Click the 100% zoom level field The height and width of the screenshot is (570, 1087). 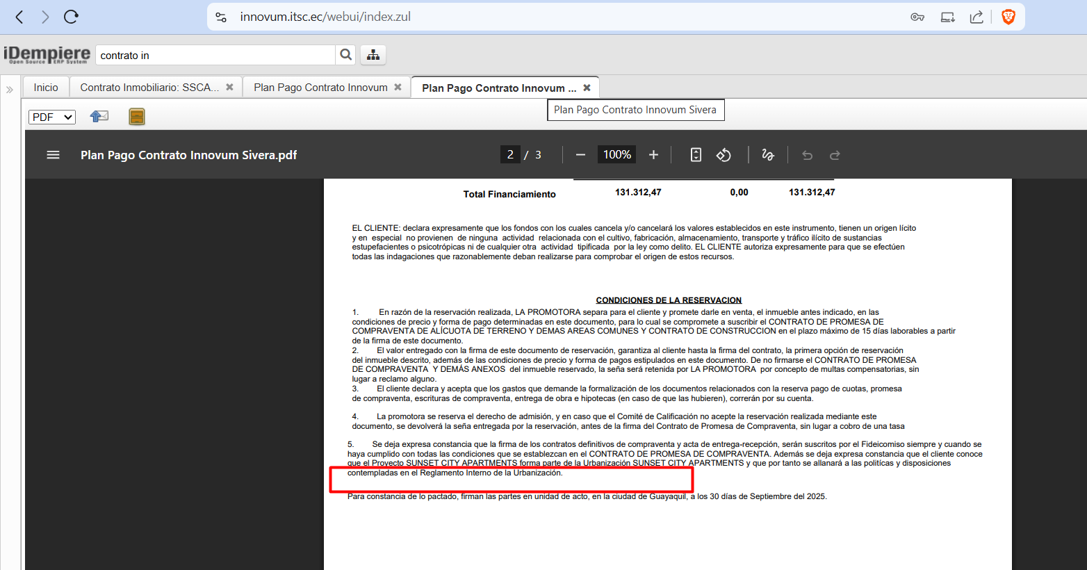616,155
